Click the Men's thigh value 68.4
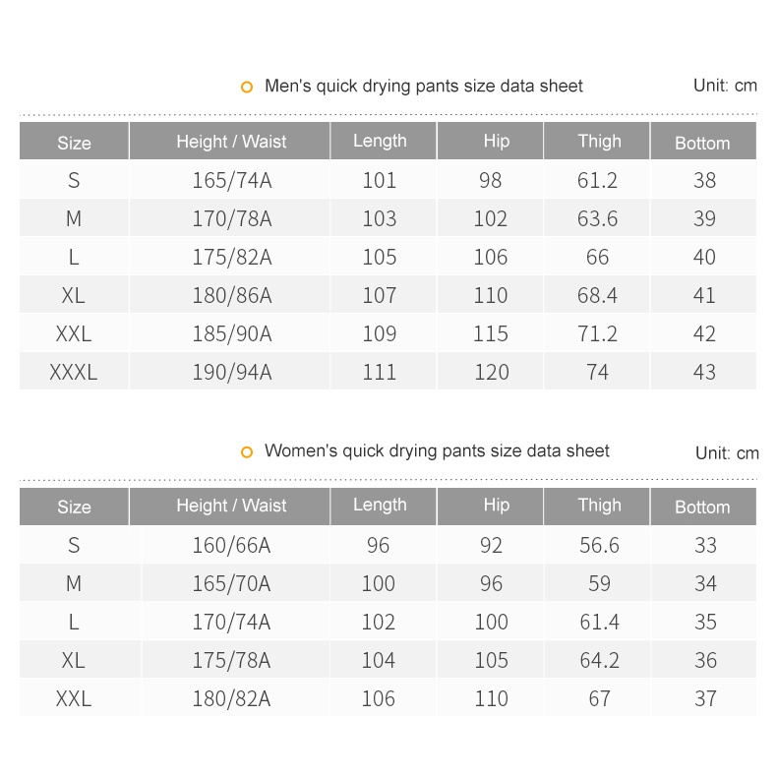777x777 pixels. point(597,296)
